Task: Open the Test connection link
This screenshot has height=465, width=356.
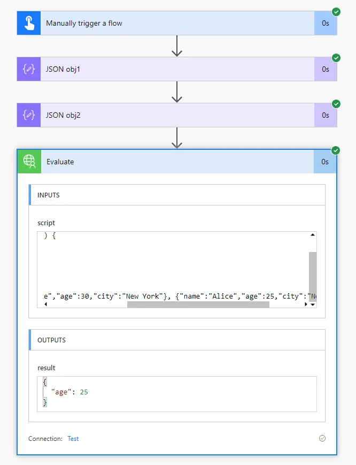Action: coord(73,439)
